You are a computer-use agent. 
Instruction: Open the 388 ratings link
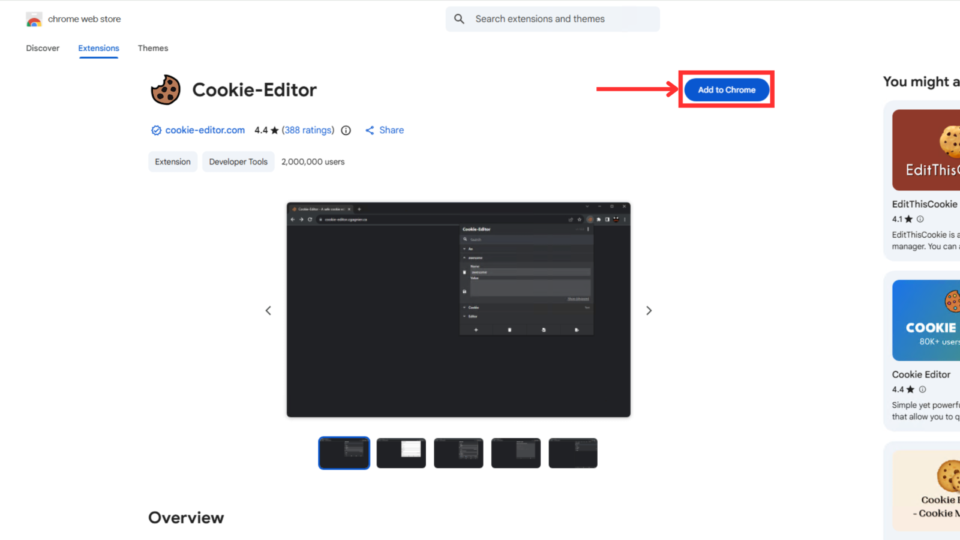(x=308, y=130)
